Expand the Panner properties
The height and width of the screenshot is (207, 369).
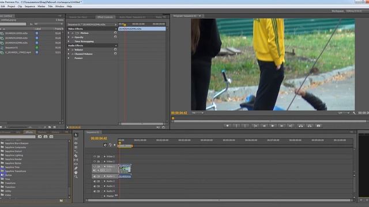[x=69, y=58]
